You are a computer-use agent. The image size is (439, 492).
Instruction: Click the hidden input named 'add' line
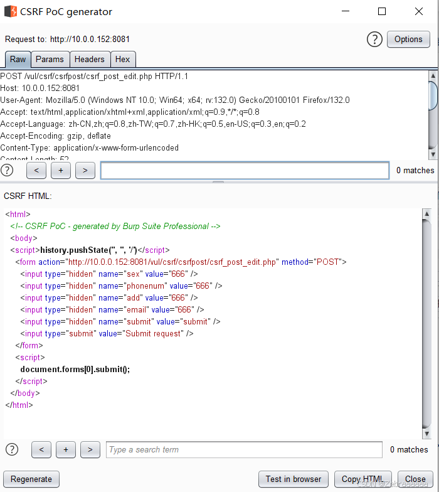pos(109,297)
